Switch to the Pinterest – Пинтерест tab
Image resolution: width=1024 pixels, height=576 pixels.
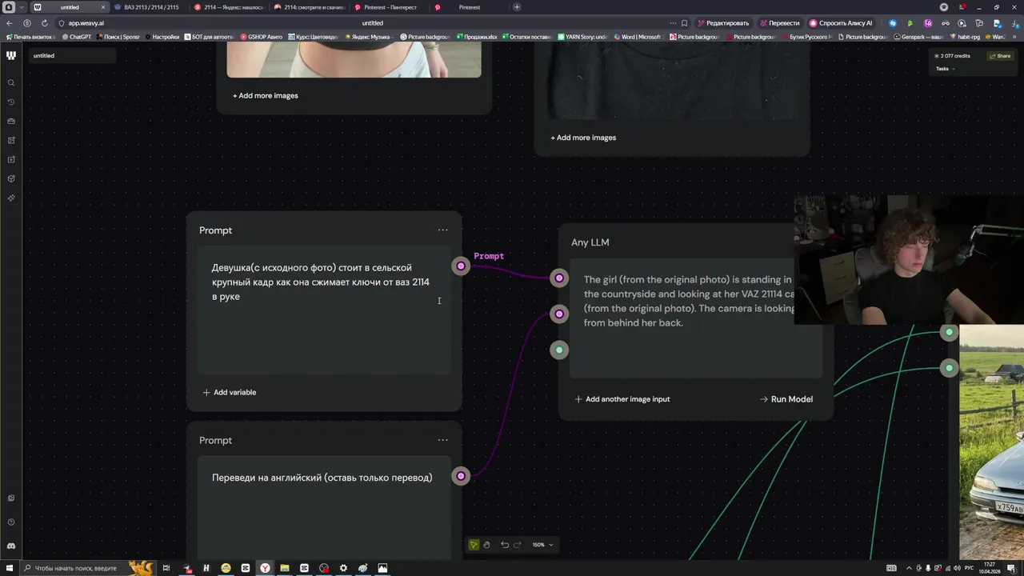pyautogui.click(x=389, y=7)
